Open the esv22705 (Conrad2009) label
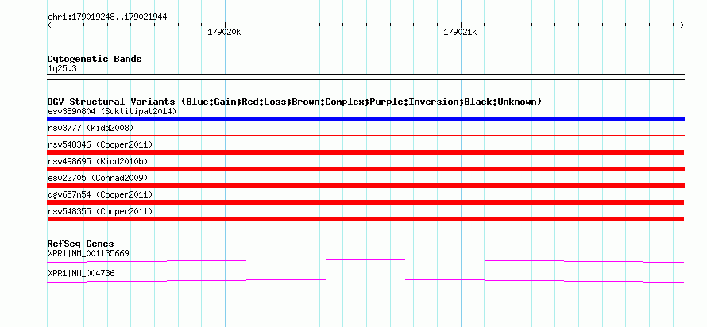This screenshot has height=327, width=707. (x=98, y=178)
